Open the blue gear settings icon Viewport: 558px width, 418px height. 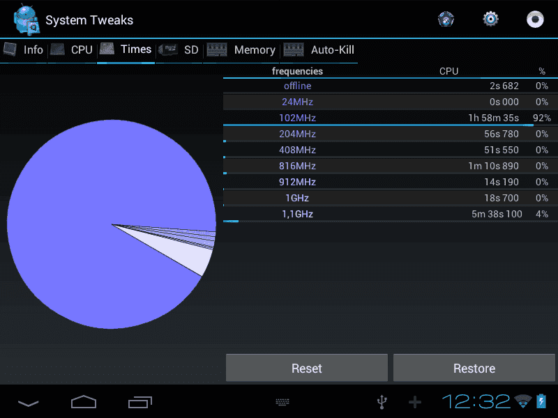point(490,19)
